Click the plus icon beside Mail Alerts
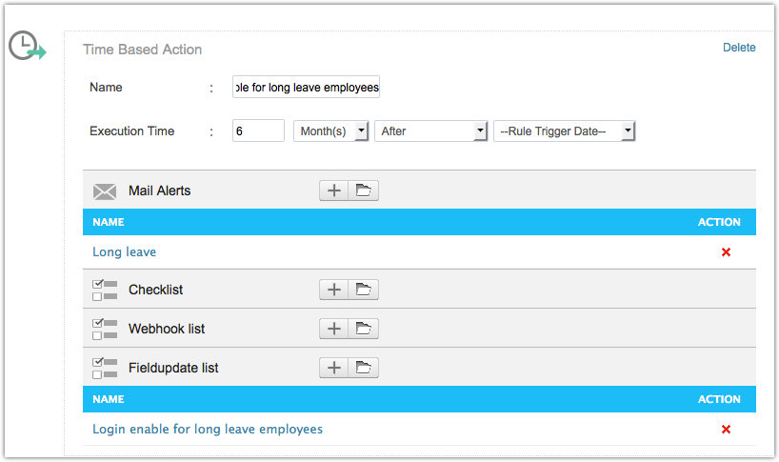The height and width of the screenshot is (462, 779). click(334, 191)
